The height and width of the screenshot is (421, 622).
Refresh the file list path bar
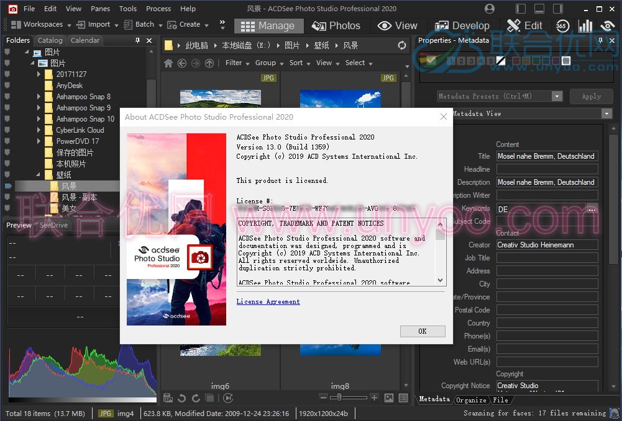[402, 45]
